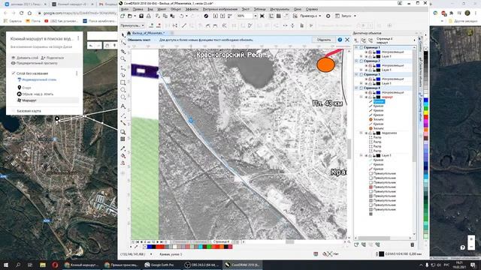Open CorelDRAW options gear icon
This screenshot has width=481, height=270.
click(x=328, y=16)
